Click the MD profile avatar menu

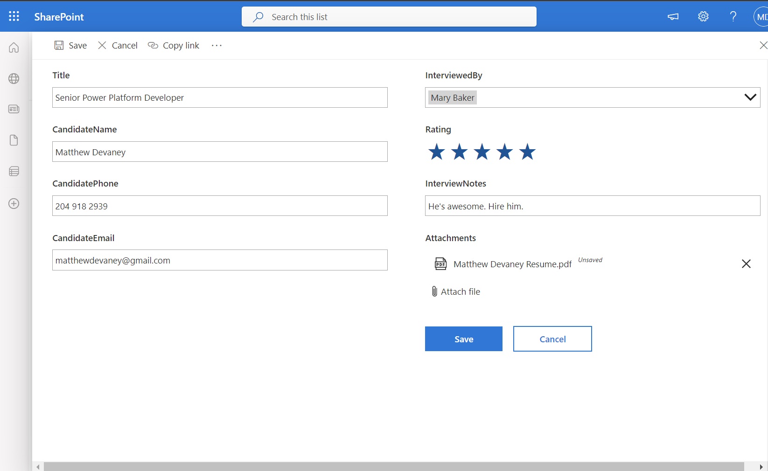pyautogui.click(x=761, y=16)
